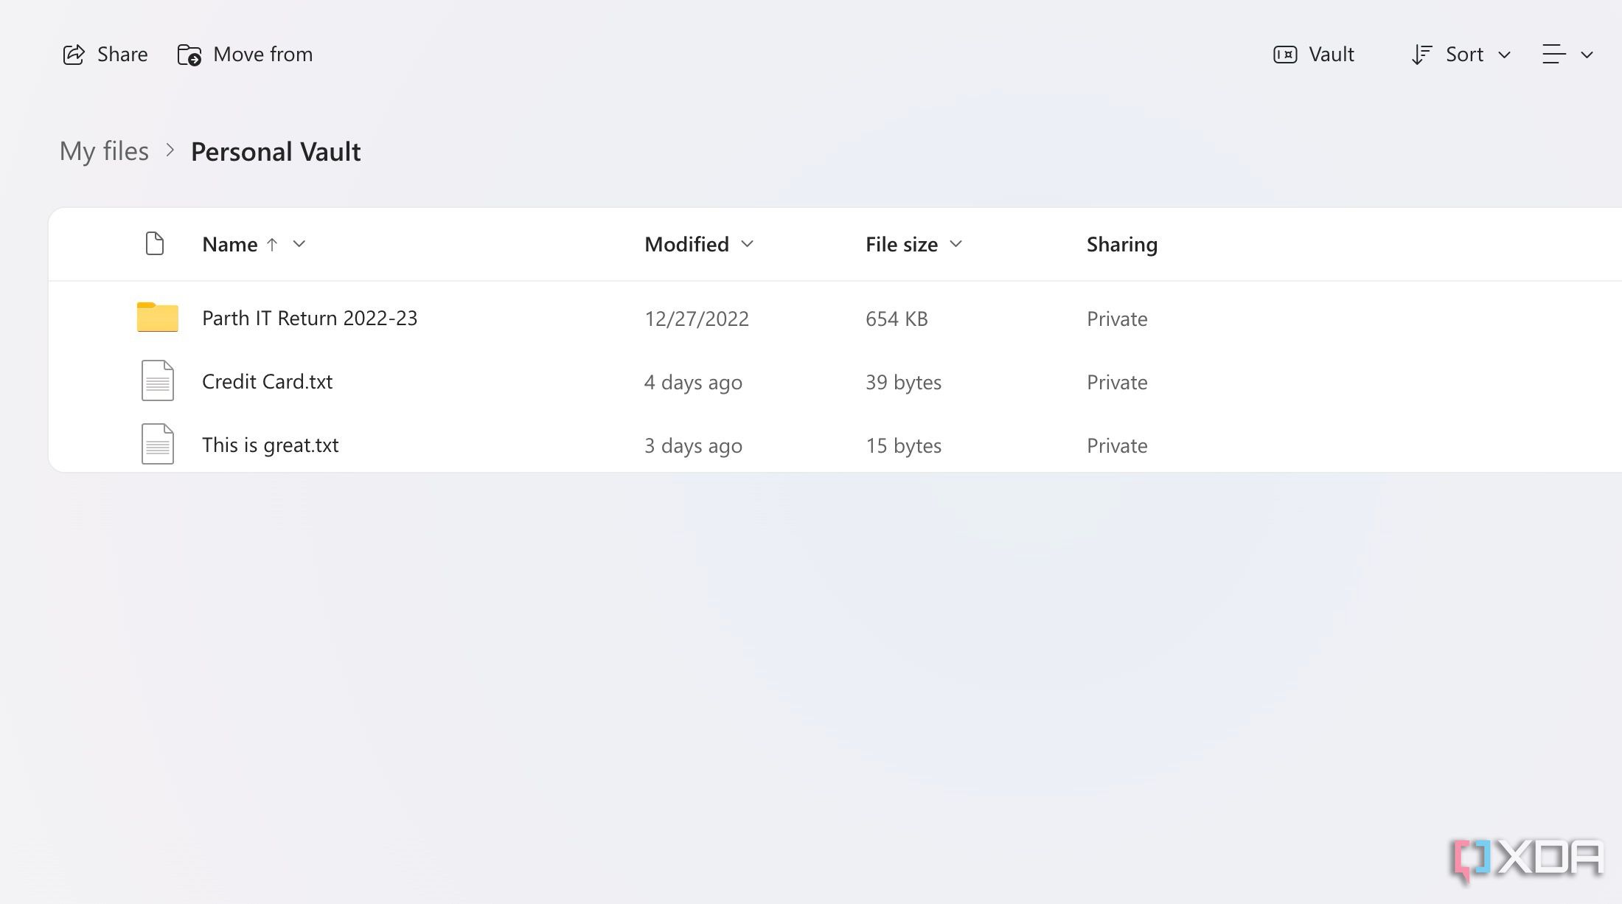
Task: Expand the Sort dropdown menu
Action: point(1460,53)
